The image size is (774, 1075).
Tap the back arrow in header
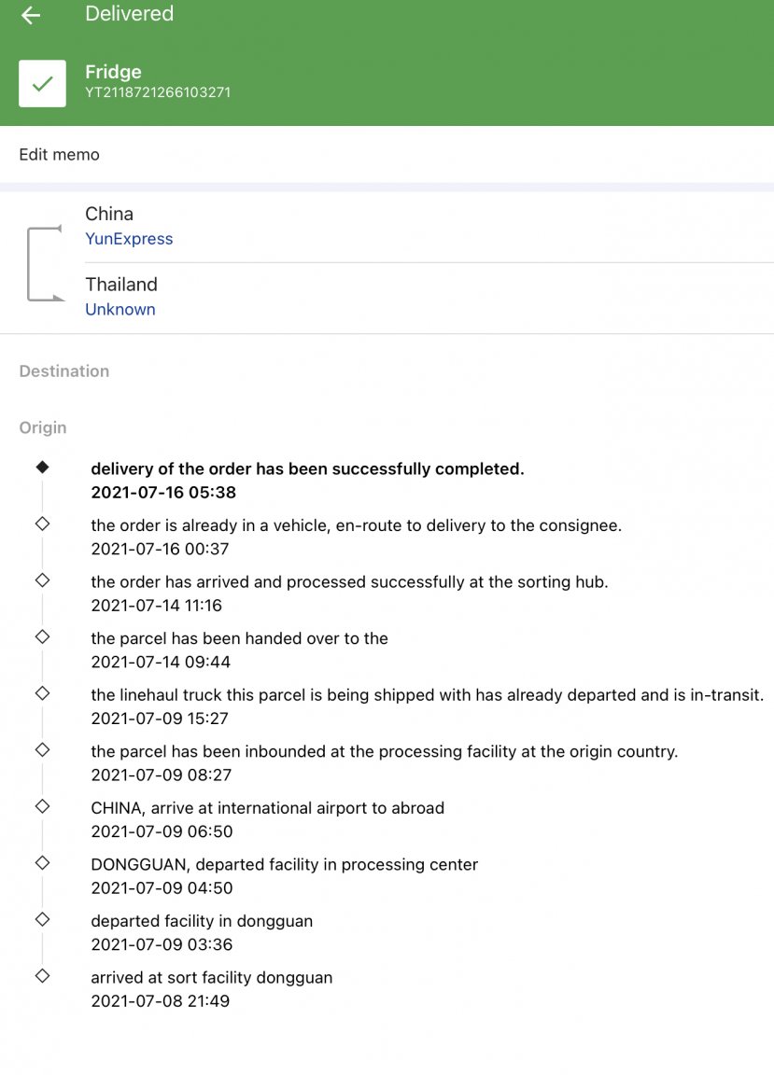click(31, 15)
